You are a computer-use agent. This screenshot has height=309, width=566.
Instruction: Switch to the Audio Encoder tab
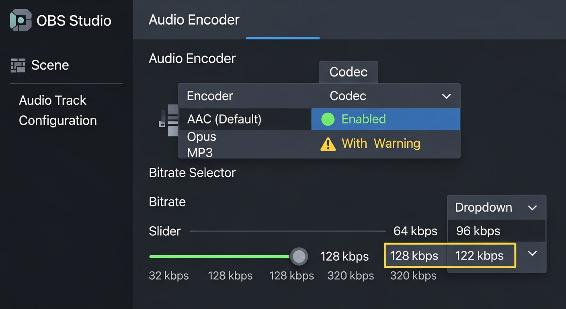[194, 19]
